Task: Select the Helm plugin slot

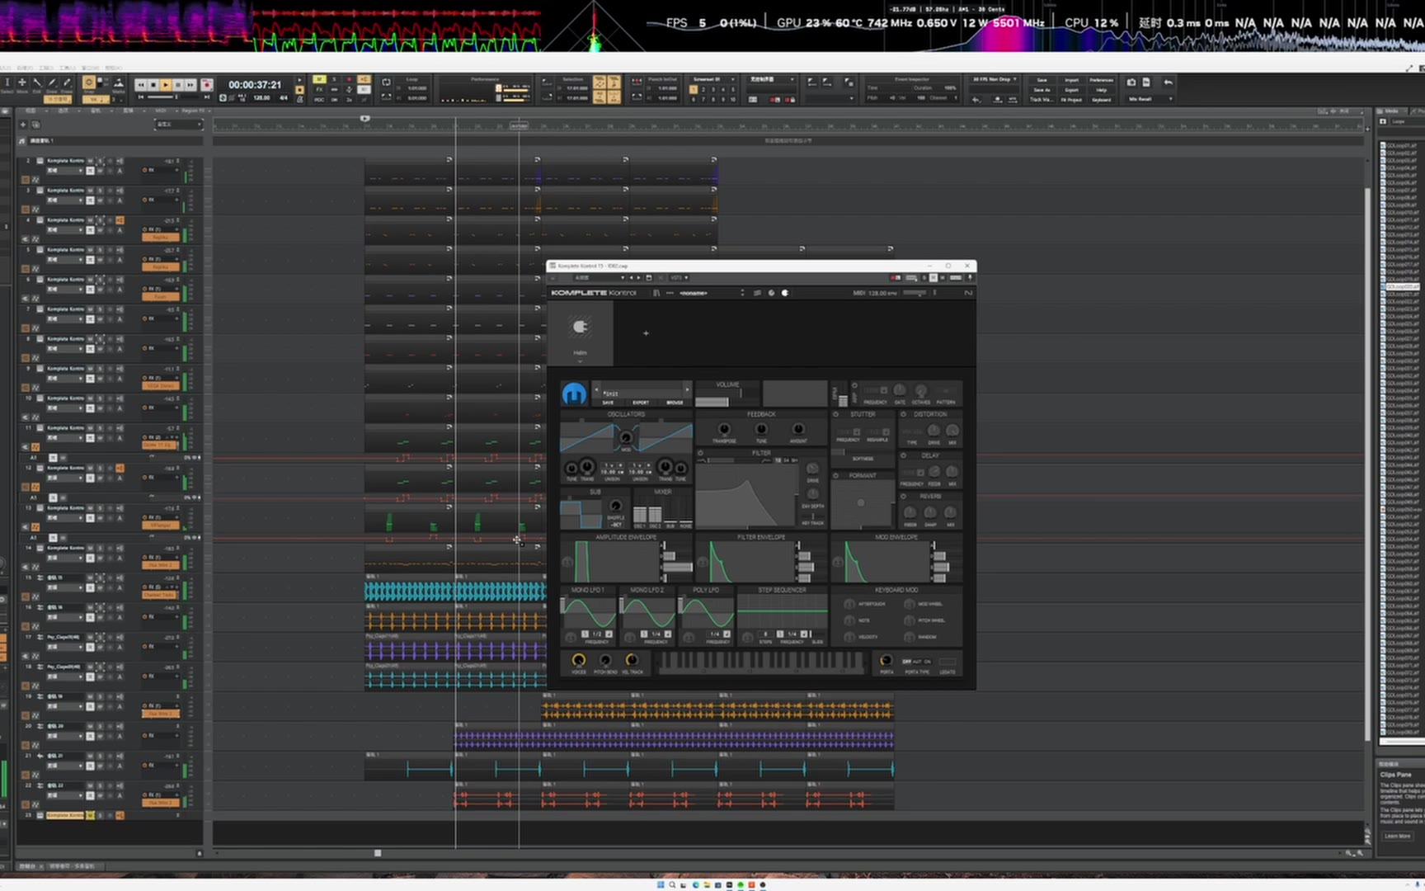Action: [x=581, y=333]
